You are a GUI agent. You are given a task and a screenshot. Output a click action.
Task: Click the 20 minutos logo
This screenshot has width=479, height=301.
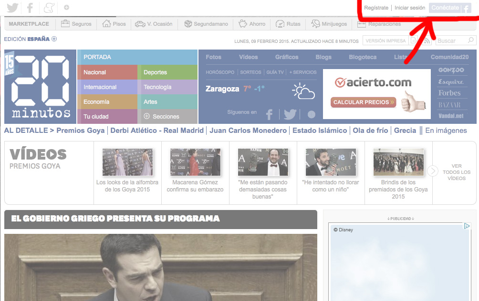click(x=41, y=87)
